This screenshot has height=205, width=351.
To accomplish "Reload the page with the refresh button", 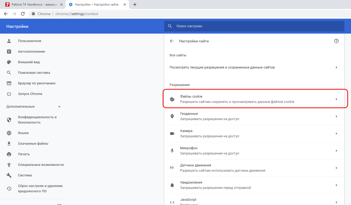I will point(23,14).
